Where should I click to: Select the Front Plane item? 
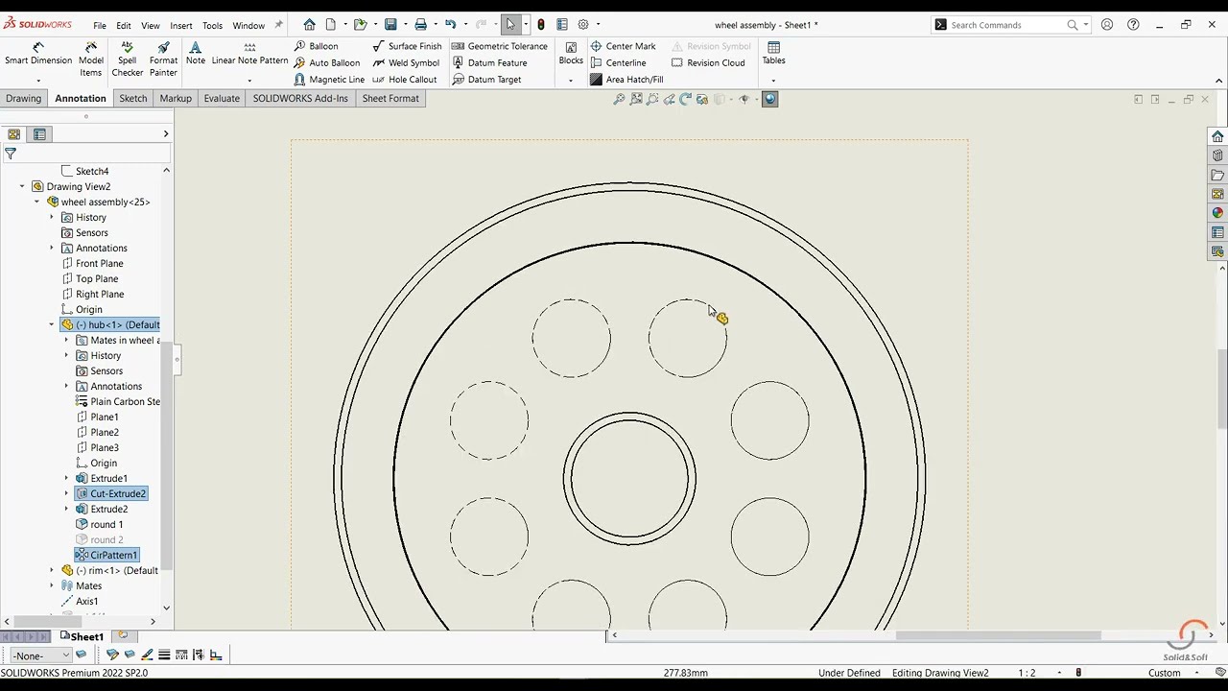coord(92,263)
